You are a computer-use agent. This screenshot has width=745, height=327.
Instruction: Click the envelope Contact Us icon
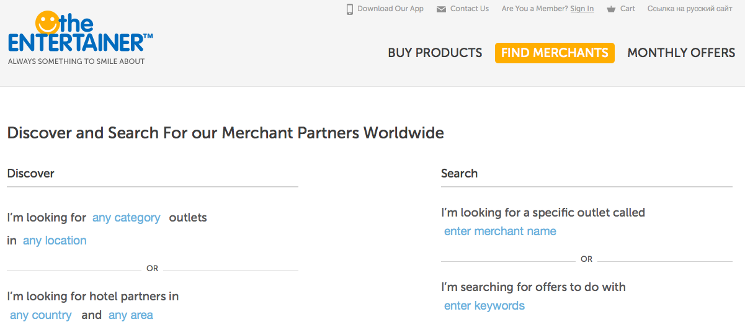(x=441, y=9)
